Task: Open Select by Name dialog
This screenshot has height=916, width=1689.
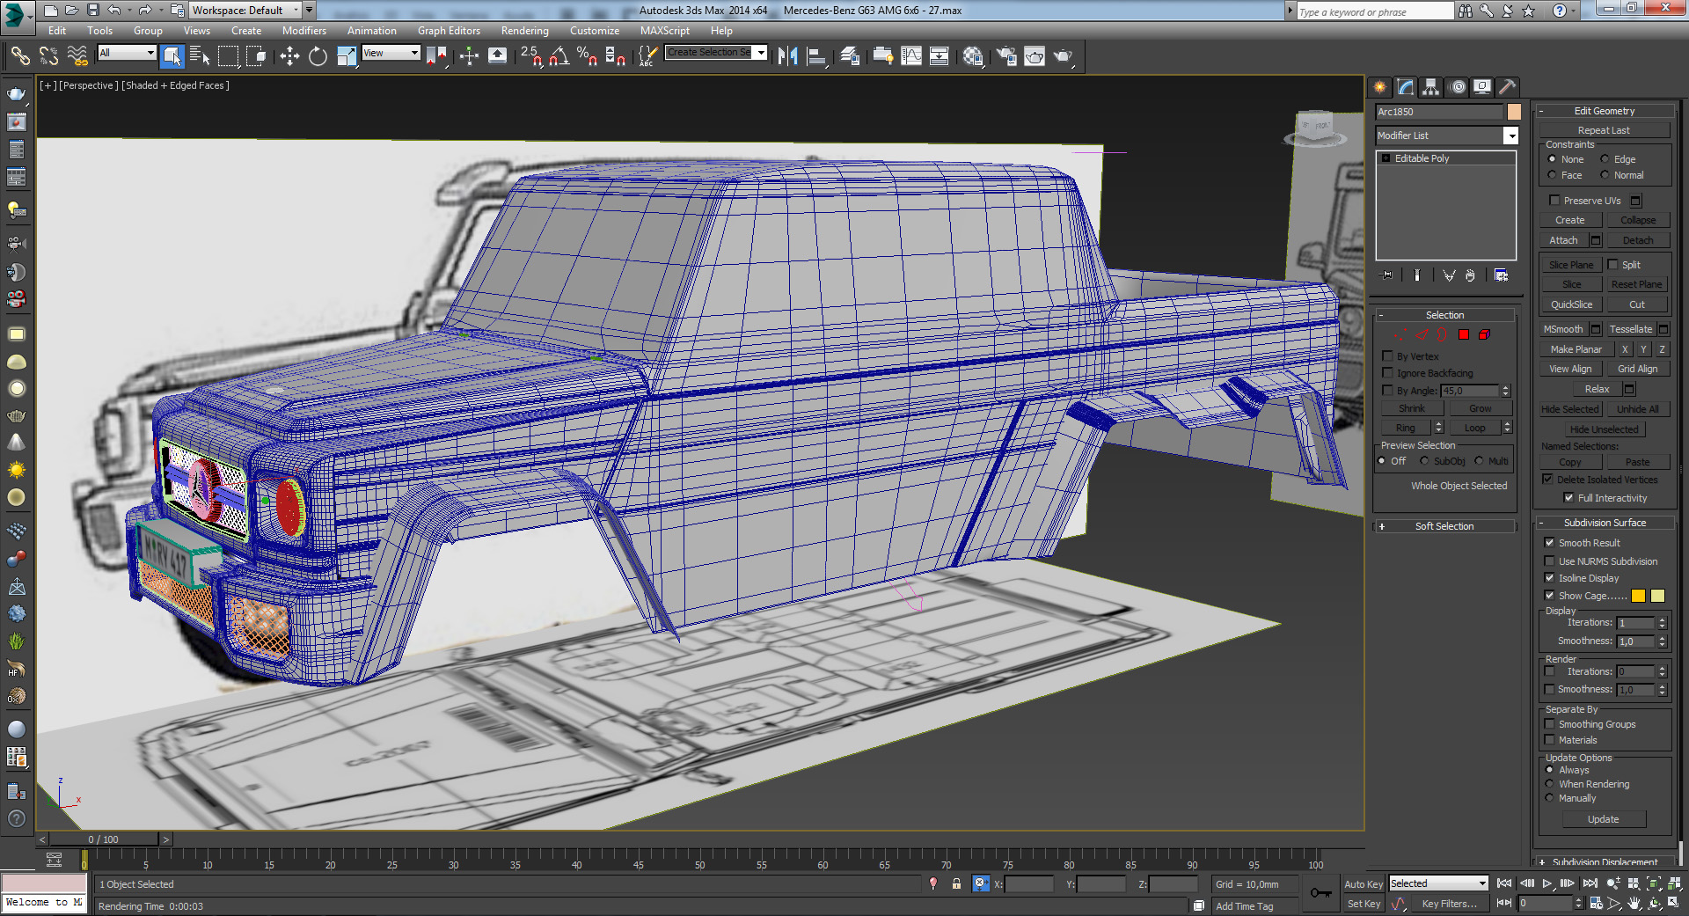Action: point(200,56)
